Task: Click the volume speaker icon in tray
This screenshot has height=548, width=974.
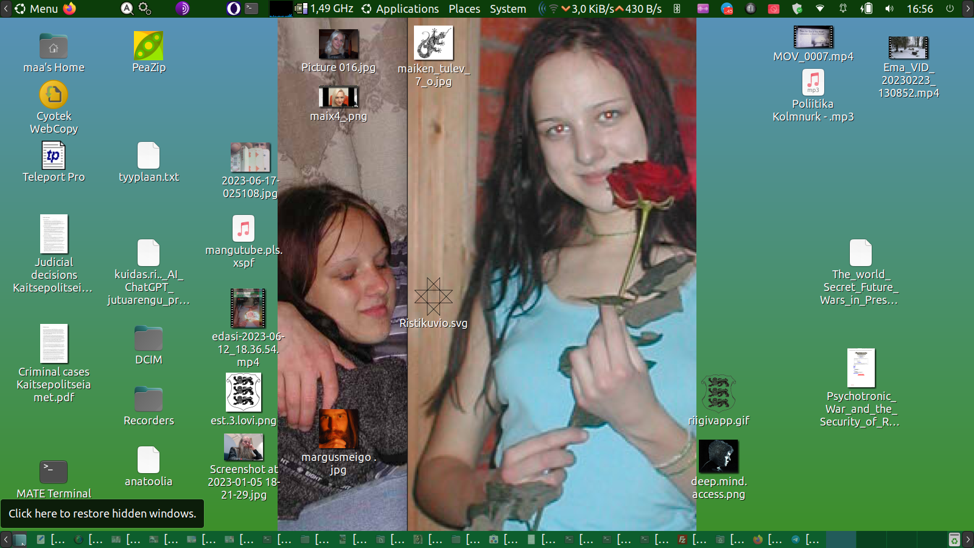Action: [x=889, y=9]
